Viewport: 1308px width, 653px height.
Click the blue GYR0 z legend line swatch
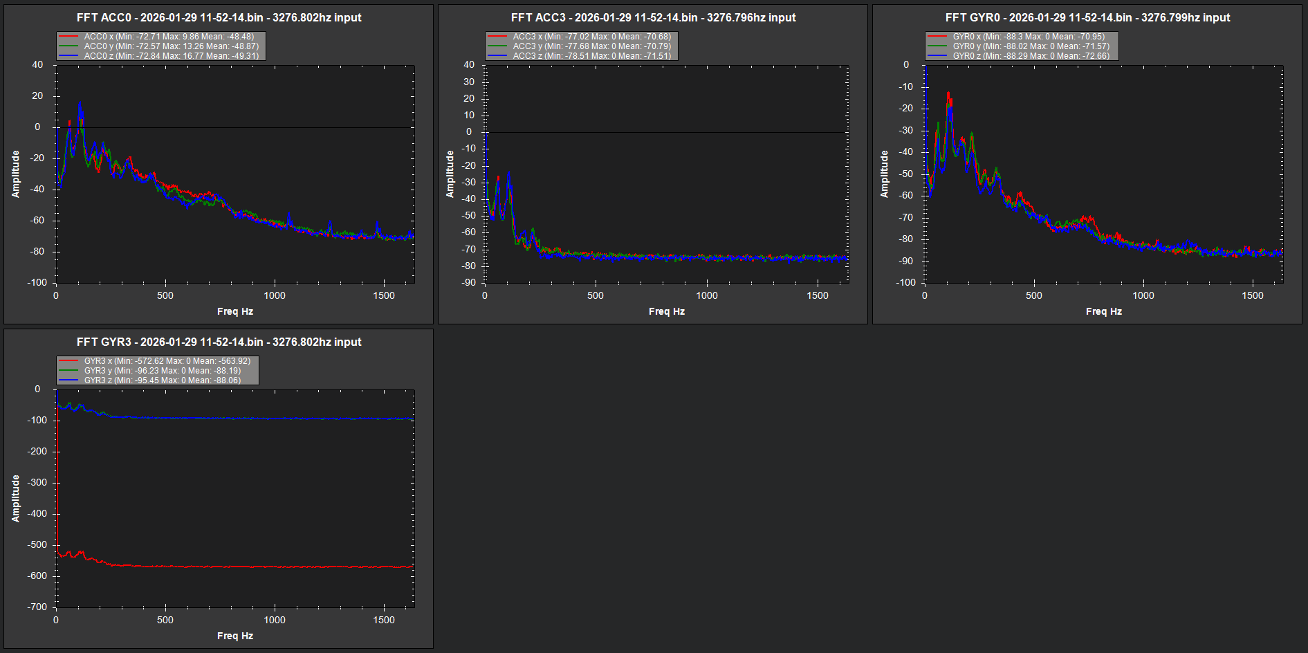tap(937, 56)
